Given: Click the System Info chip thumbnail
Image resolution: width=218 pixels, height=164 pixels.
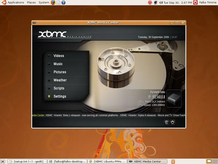Looking at the screenshot, I should (x=174, y=98).
